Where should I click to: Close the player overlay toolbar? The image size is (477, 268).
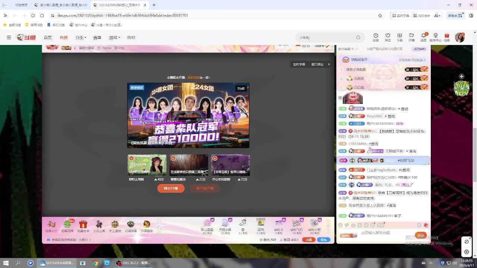pyautogui.click(x=329, y=64)
